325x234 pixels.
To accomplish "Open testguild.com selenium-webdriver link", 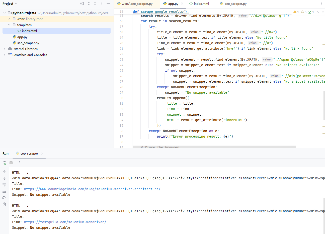I will pyautogui.click(x=65, y=222).
